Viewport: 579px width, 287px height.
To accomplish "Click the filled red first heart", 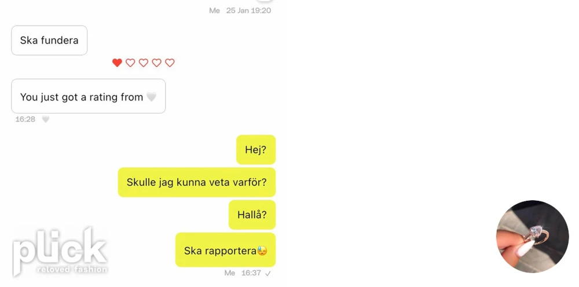I will pyautogui.click(x=117, y=62).
